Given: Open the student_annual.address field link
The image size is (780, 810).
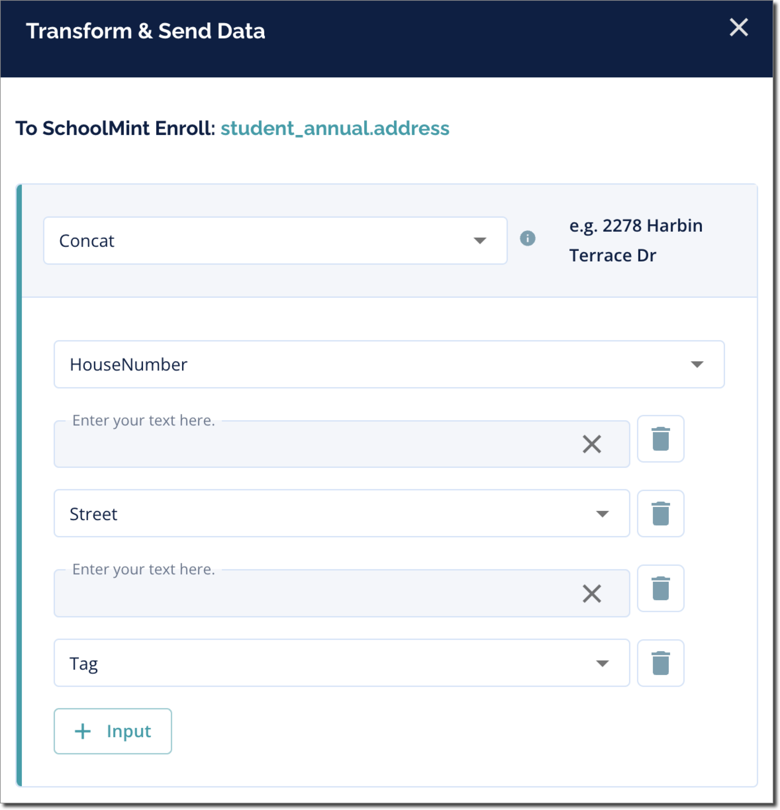Looking at the screenshot, I should [x=335, y=128].
